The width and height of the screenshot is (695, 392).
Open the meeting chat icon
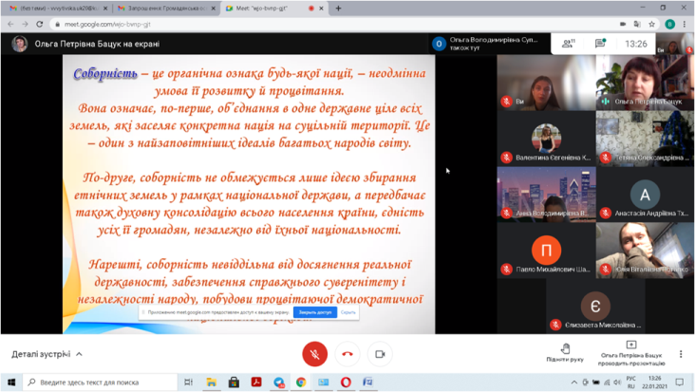600,44
